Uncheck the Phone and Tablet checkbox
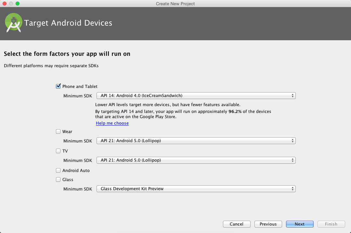The height and width of the screenshot is (233, 351). click(x=58, y=86)
